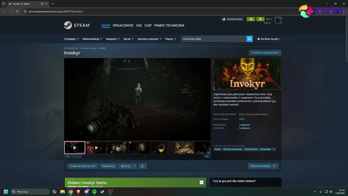348x196 pixels.
Task: Go to the SKLEP tab
Action: point(106,25)
